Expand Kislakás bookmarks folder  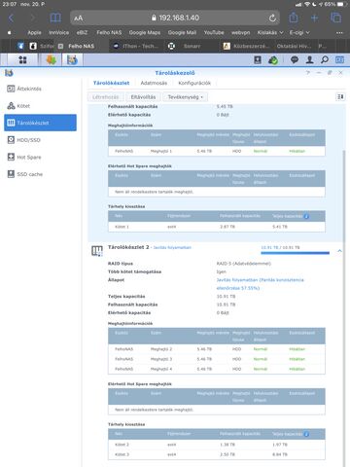tap(270, 32)
